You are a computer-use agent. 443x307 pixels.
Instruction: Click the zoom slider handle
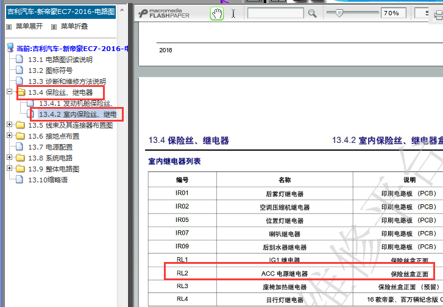coord(339,13)
